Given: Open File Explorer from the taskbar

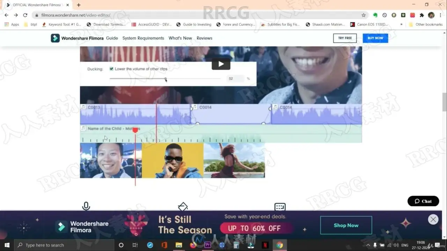Looking at the screenshot, I should tap(179, 245).
